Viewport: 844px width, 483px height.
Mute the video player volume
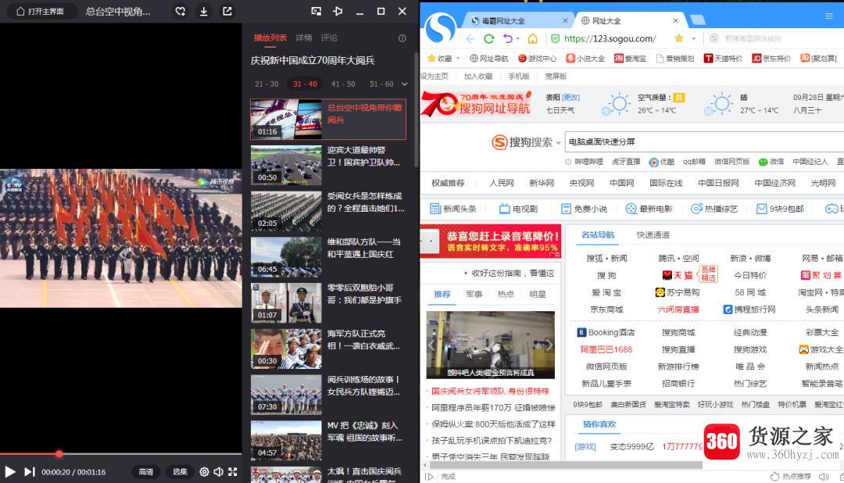click(218, 472)
